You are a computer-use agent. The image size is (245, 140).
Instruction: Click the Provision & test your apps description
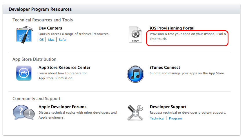click(188, 36)
